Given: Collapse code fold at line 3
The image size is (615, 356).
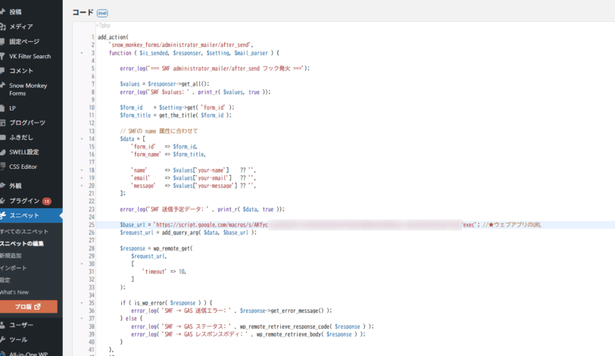Looking at the screenshot, I should (x=82, y=53).
